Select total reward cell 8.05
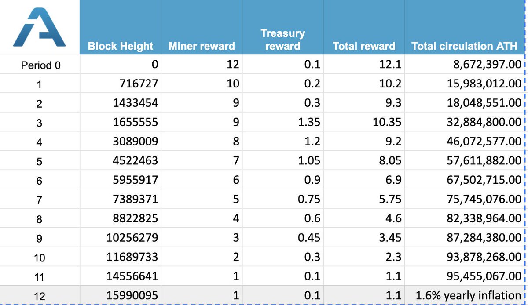528x305 pixels. (364, 161)
